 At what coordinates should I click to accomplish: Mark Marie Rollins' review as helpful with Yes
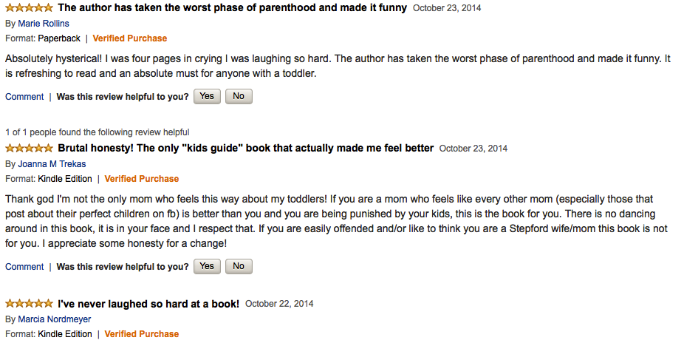point(207,96)
